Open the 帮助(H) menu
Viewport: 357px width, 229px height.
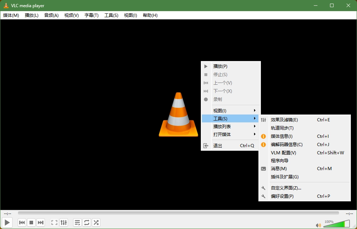(x=150, y=15)
